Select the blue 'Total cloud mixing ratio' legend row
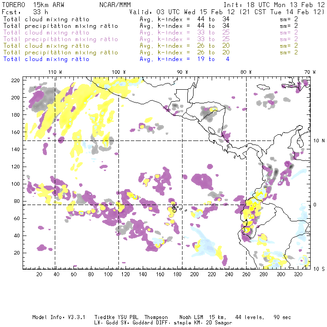 [x=46, y=59]
